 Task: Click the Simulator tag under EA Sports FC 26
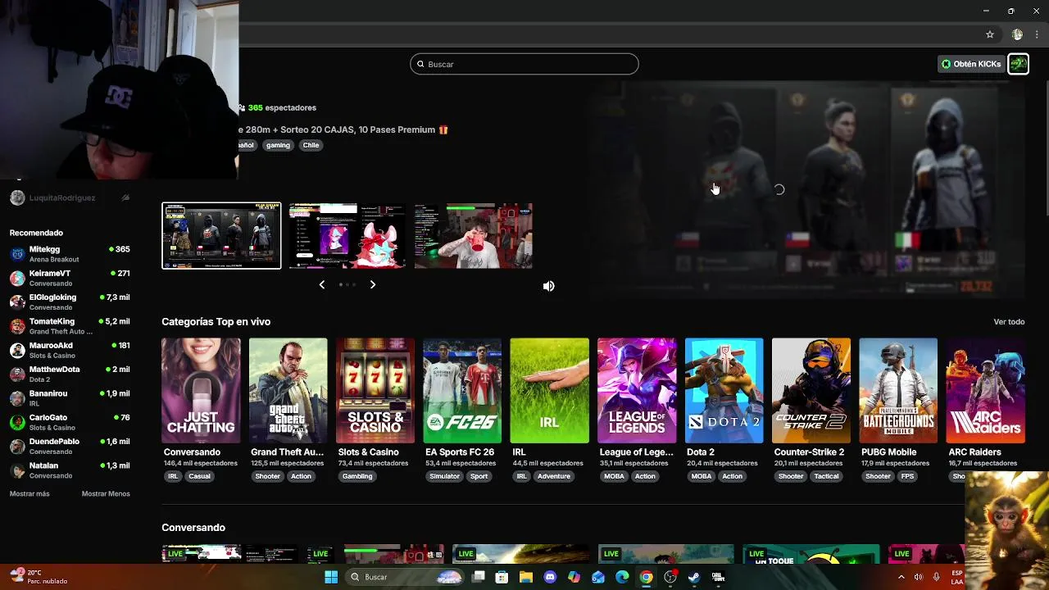[x=444, y=476]
